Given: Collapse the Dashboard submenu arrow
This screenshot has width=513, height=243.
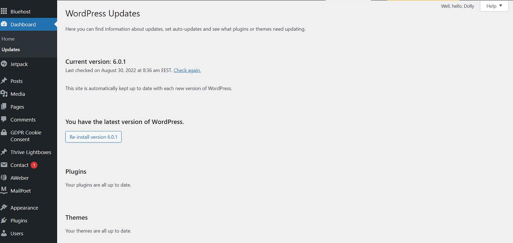Looking at the screenshot, I should click(55, 24).
